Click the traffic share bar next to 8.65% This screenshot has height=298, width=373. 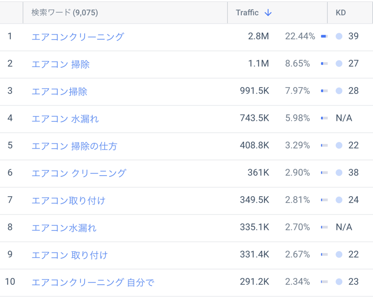pyautogui.click(x=324, y=64)
